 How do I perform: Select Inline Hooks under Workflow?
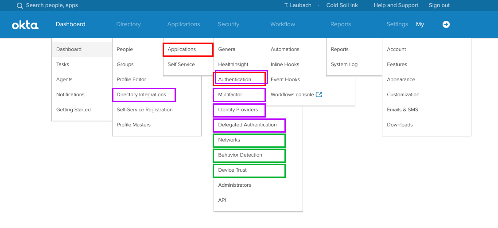pyautogui.click(x=285, y=64)
